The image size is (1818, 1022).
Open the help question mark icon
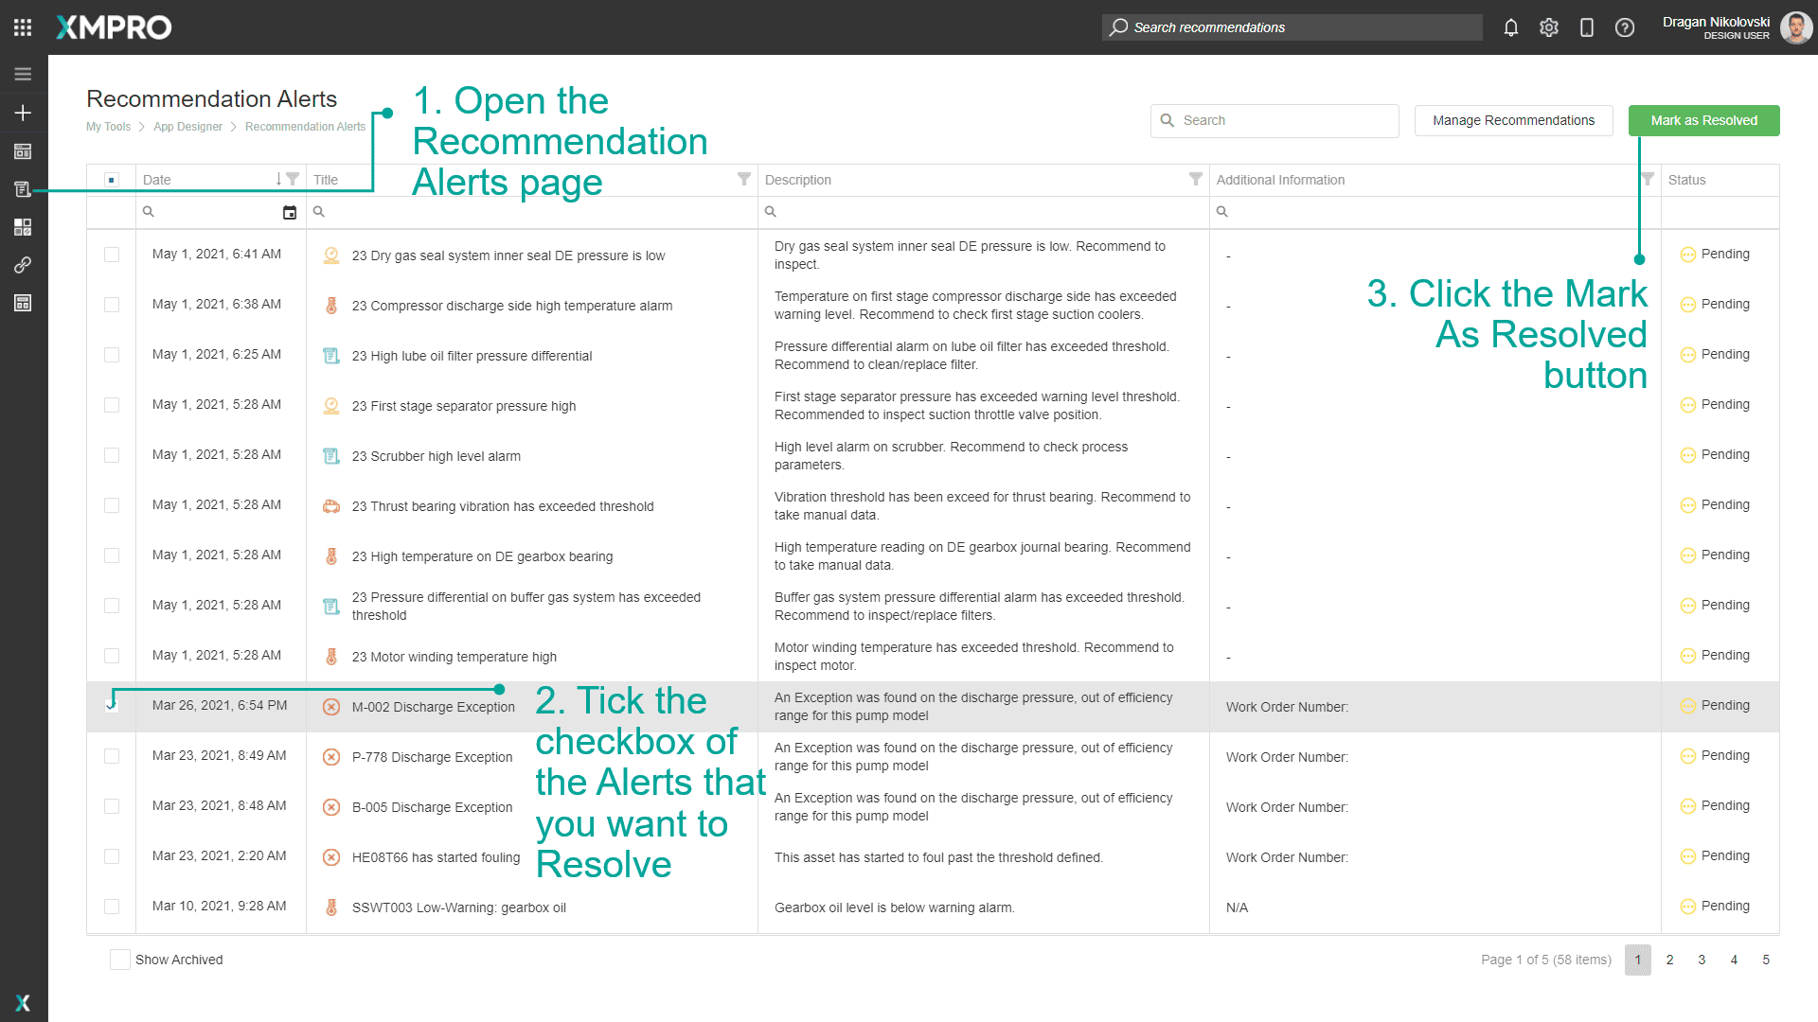(x=1625, y=27)
